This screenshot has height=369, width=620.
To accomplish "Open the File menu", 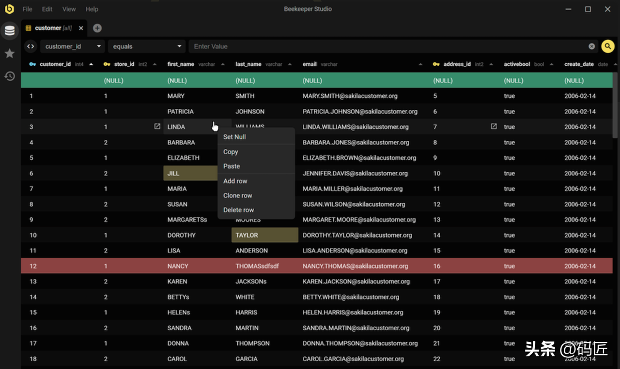I will pyautogui.click(x=28, y=9).
